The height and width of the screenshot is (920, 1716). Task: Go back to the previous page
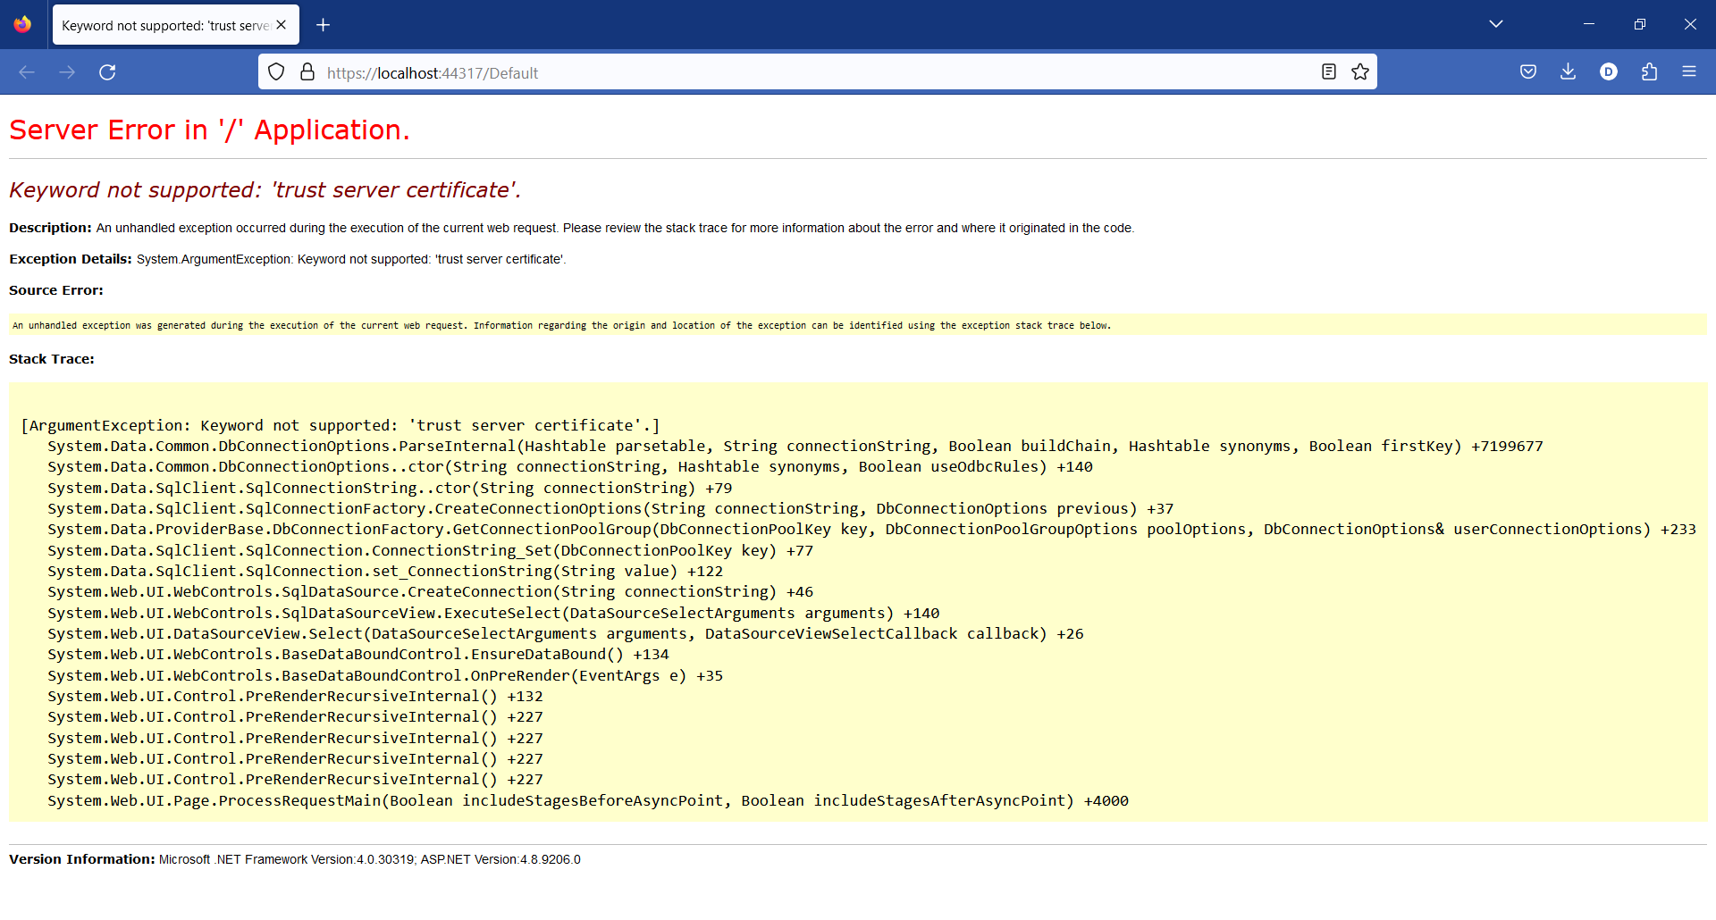[27, 72]
